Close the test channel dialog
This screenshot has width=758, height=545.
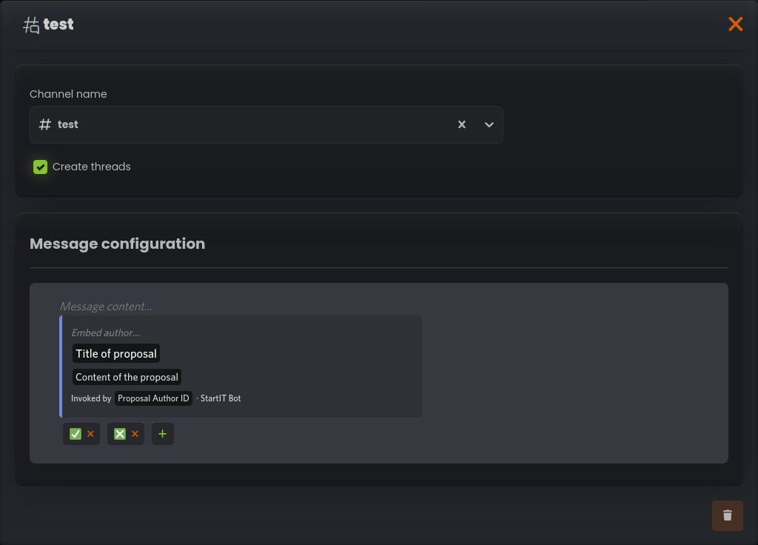(735, 24)
